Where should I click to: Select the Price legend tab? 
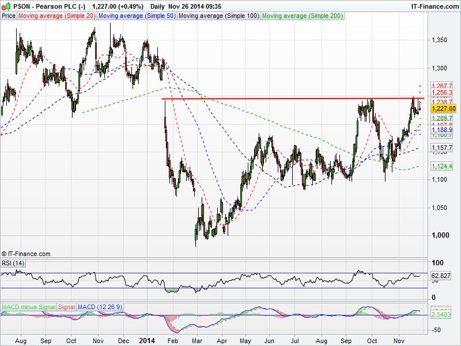click(x=9, y=16)
